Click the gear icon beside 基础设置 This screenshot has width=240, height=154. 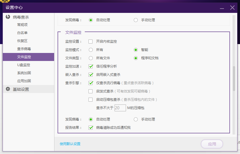pos(8,89)
